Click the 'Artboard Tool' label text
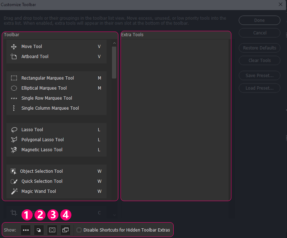 click(35, 57)
